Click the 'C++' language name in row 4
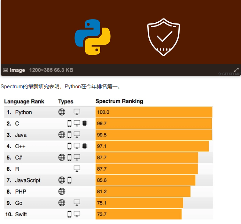The width and height of the screenshot is (241, 224). tap(20, 146)
